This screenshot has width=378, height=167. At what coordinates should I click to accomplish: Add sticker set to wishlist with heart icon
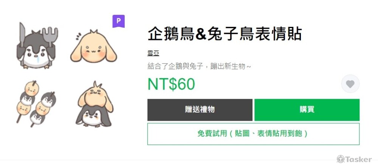350,84
